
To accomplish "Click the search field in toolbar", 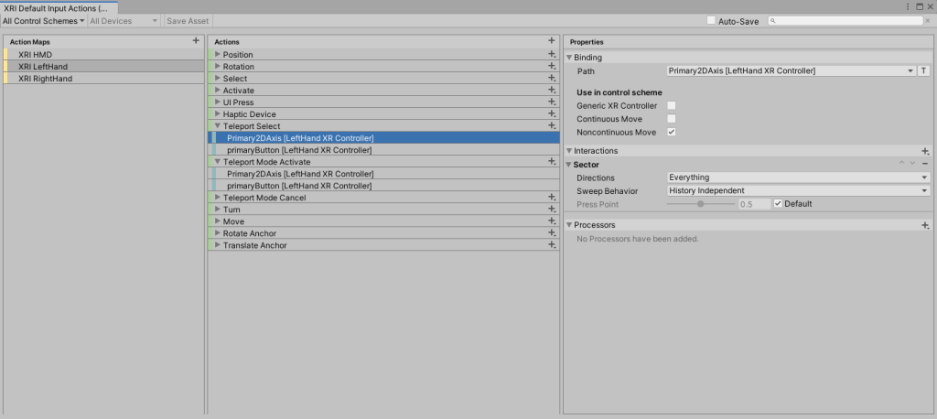I will pyautogui.click(x=846, y=21).
